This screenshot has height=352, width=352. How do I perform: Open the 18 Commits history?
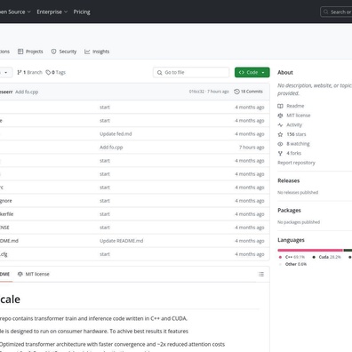pyautogui.click(x=248, y=92)
